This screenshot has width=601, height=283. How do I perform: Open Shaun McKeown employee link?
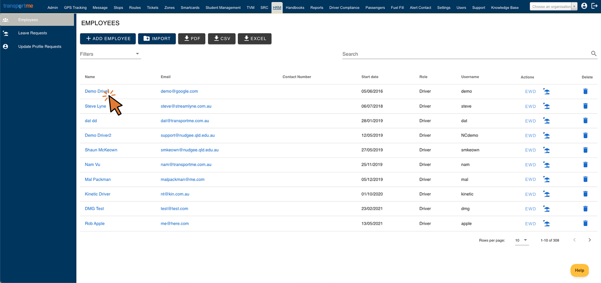pyautogui.click(x=101, y=150)
